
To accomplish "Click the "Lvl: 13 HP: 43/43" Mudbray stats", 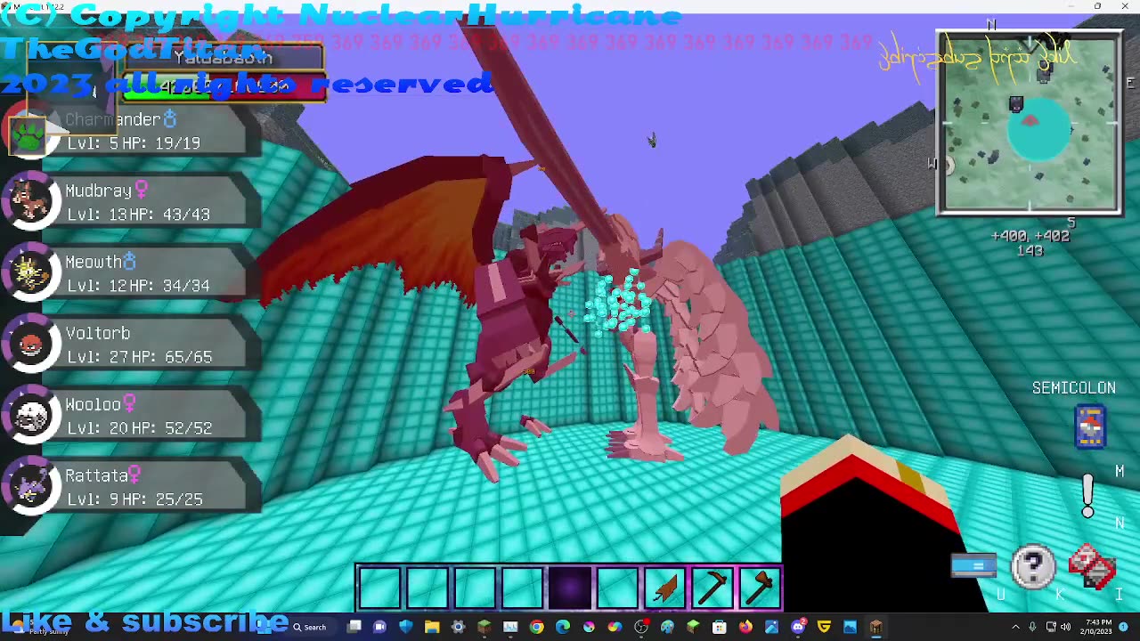I will pyautogui.click(x=138, y=214).
